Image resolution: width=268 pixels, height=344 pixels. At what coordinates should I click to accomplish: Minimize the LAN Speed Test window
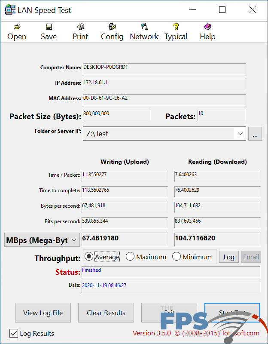pyautogui.click(x=192, y=10)
